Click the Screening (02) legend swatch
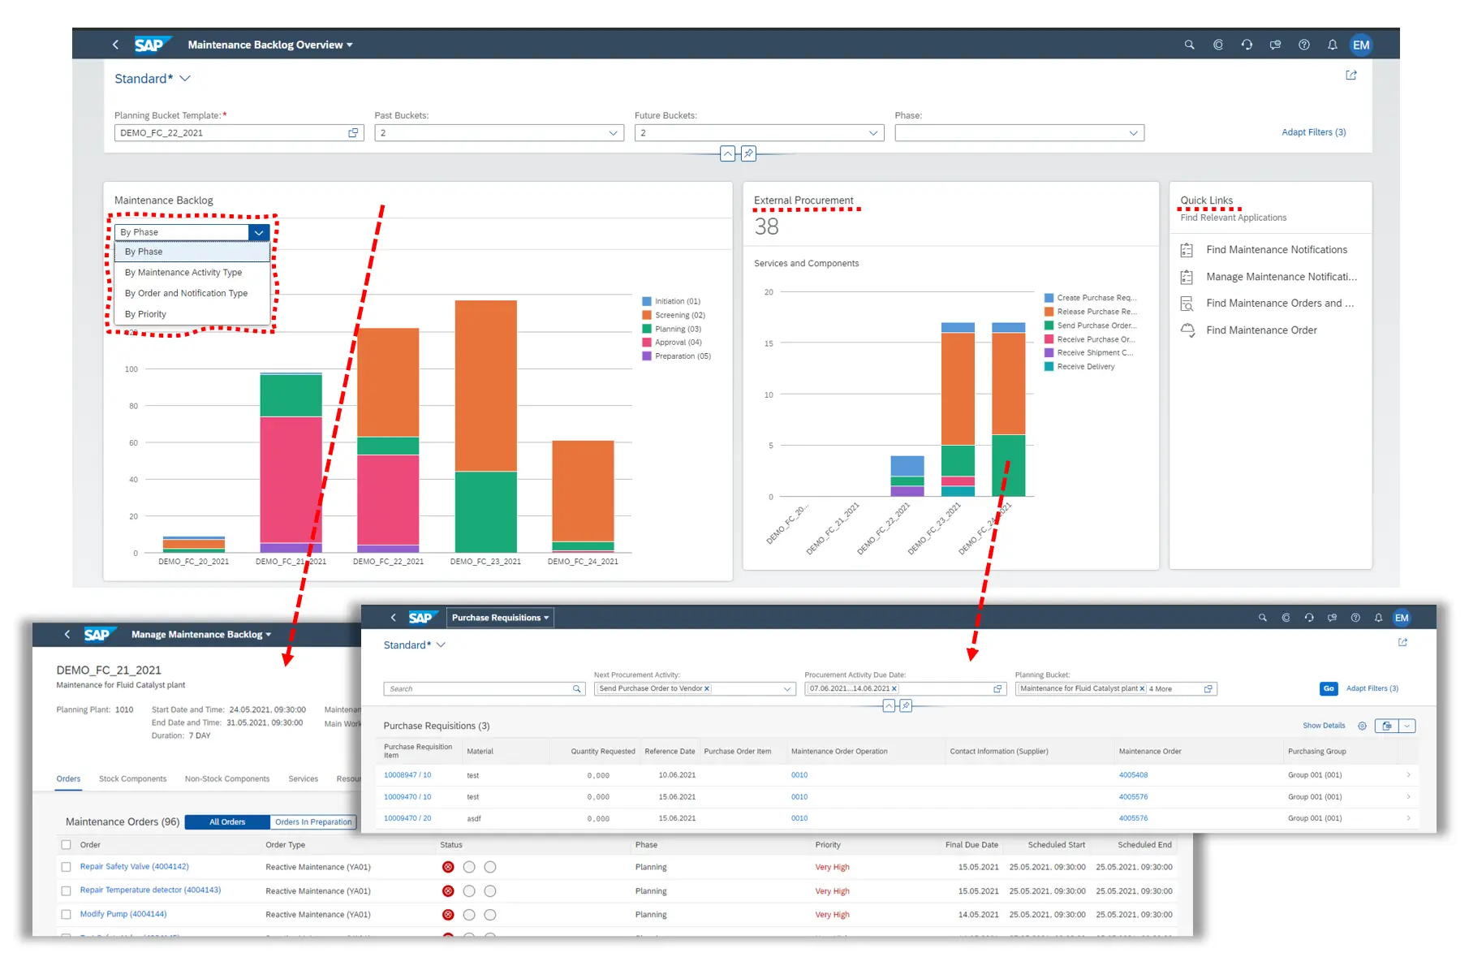The height and width of the screenshot is (970, 1469). point(647,315)
